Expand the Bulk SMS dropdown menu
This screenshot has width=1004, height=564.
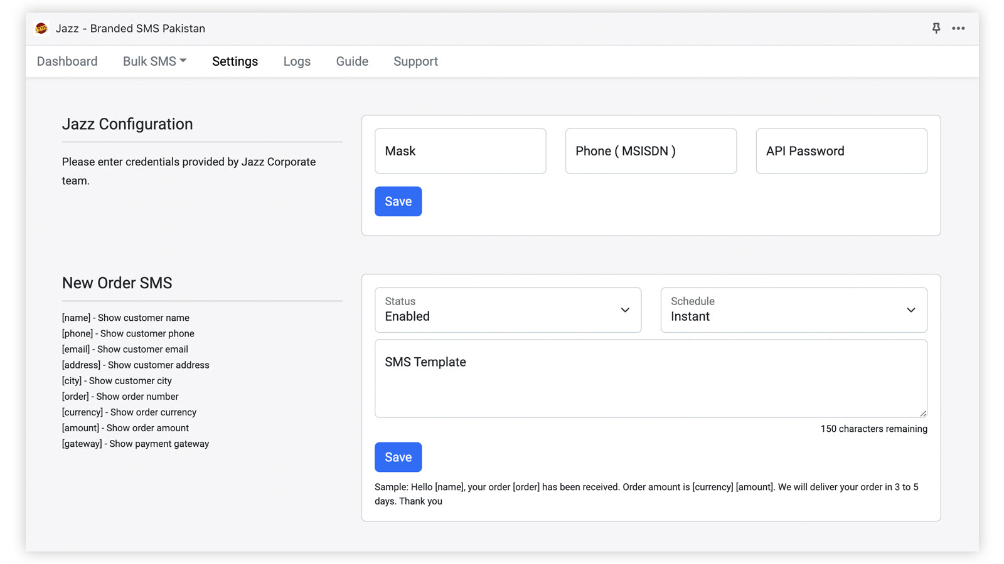(154, 61)
